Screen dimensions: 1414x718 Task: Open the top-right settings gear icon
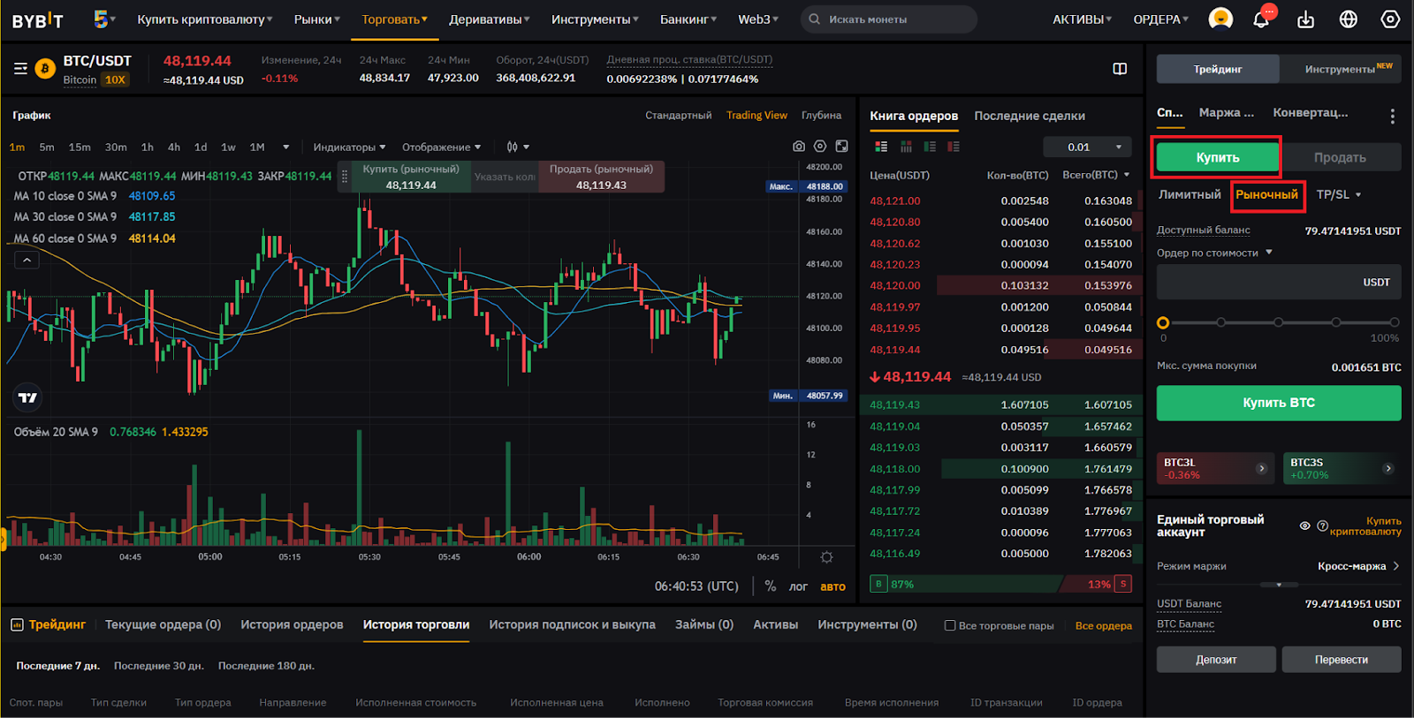(x=1390, y=19)
